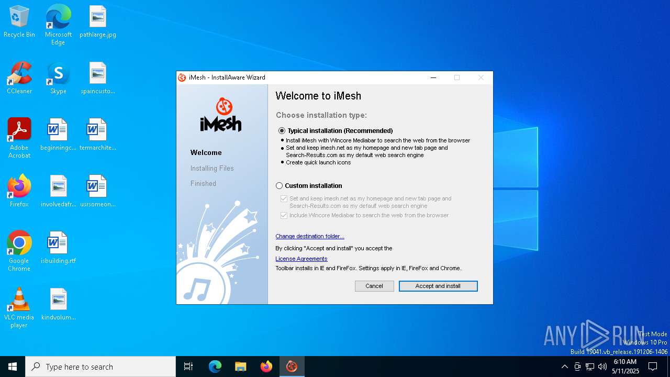The image size is (670, 377).
Task: Click the taskbar search box
Action: pyautogui.click(x=100, y=367)
